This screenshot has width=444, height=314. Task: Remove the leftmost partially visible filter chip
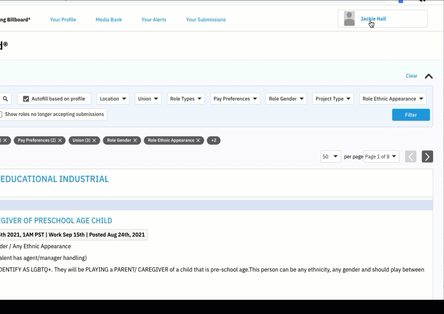pyautogui.click(x=5, y=140)
